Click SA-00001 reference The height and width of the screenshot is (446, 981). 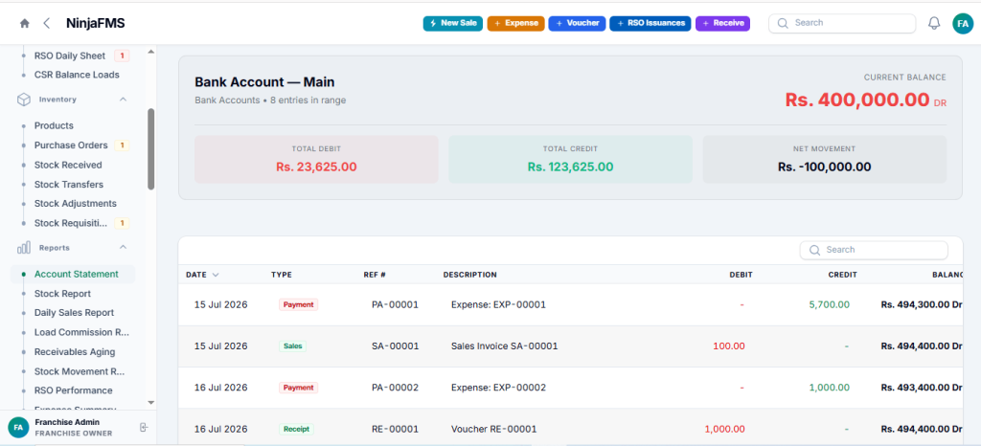pyautogui.click(x=395, y=346)
